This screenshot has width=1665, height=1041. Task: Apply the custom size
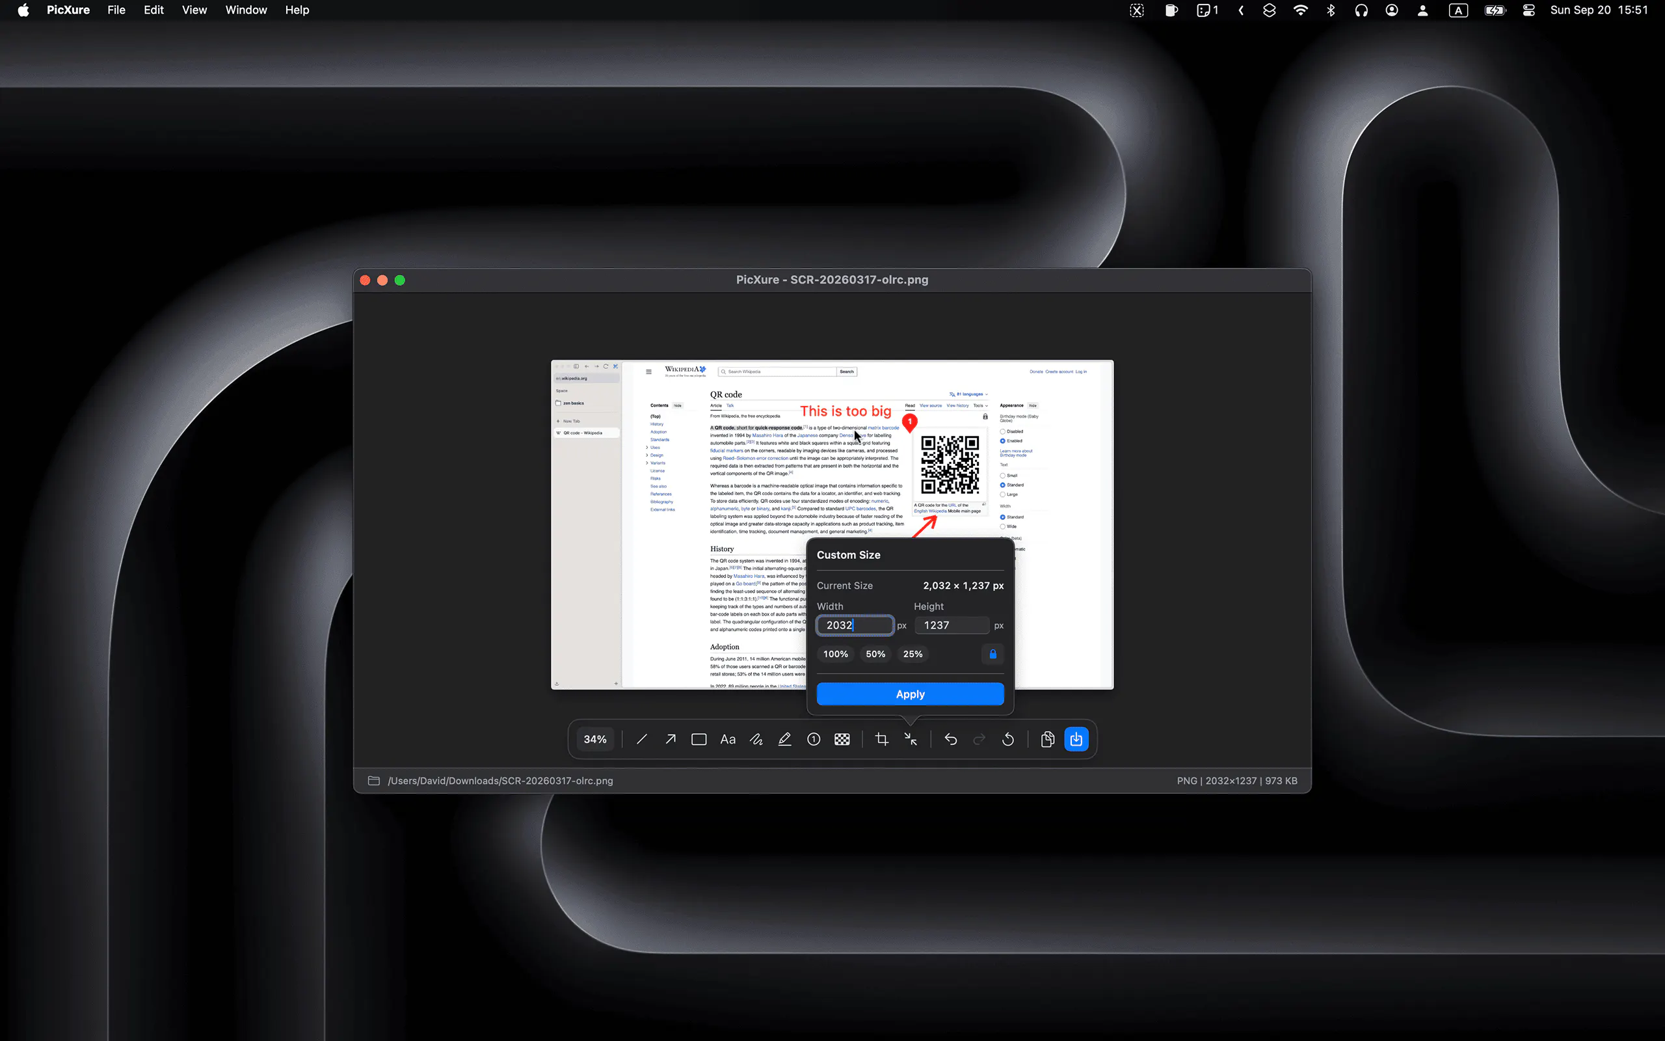[x=911, y=694]
